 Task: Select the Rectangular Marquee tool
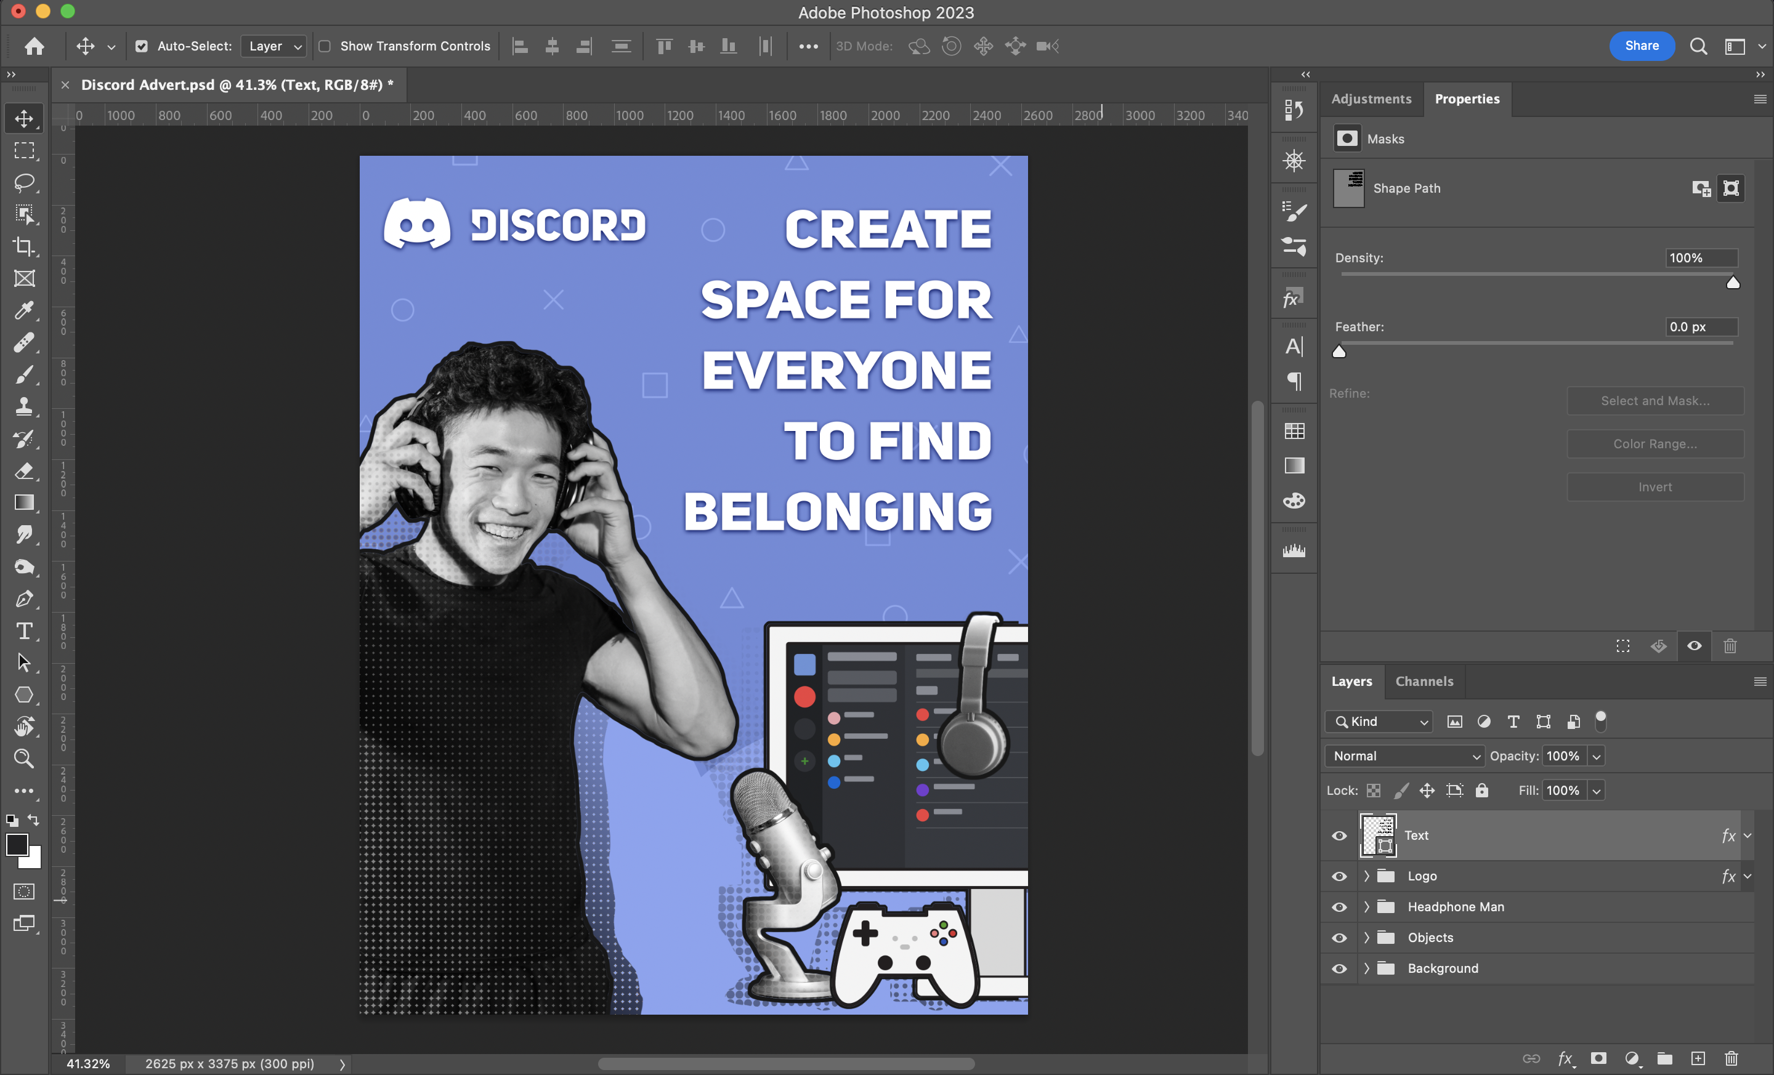[x=25, y=150]
